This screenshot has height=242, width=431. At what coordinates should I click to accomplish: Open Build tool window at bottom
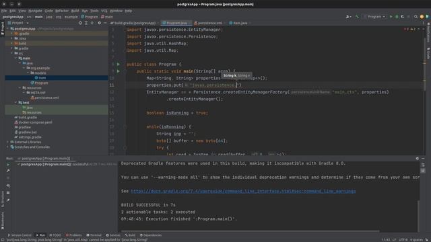point(130,235)
